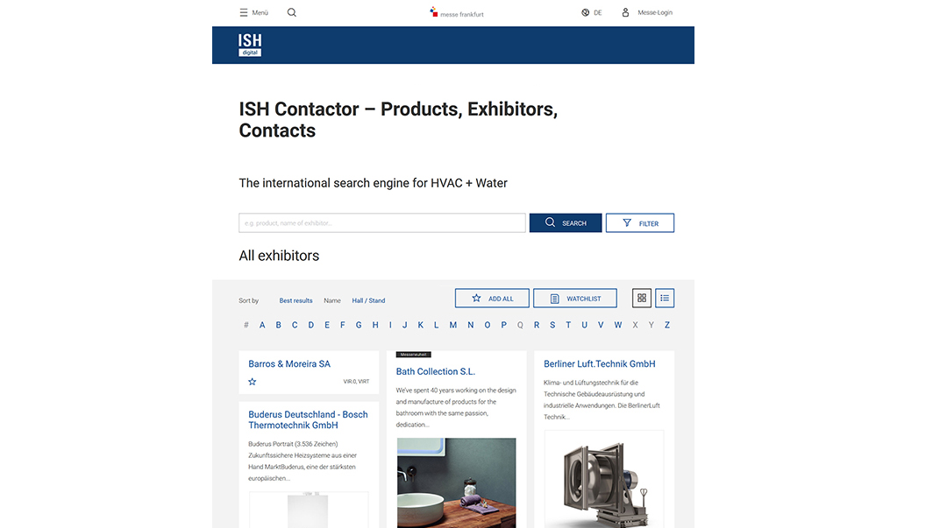Viewport: 940px width, 528px height.
Task: Filter exhibitors by letter L
Action: (x=436, y=325)
